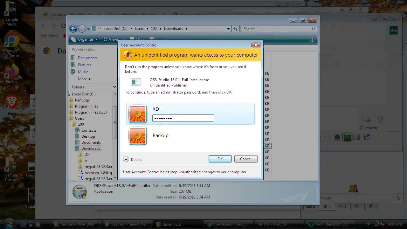Viewport: 407px width, 229px height.
Task: Open the address bar history dropdown
Action: (228, 29)
